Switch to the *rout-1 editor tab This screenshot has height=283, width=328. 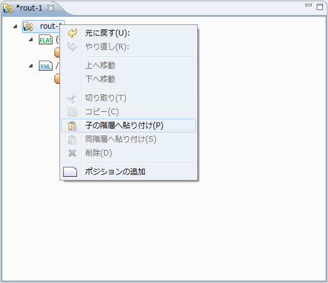(x=29, y=8)
